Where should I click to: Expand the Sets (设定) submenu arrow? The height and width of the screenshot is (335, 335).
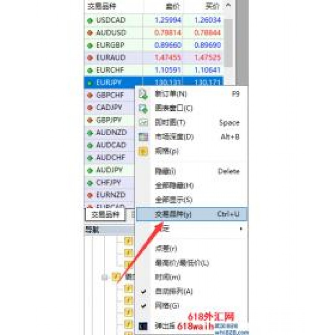[241, 229]
